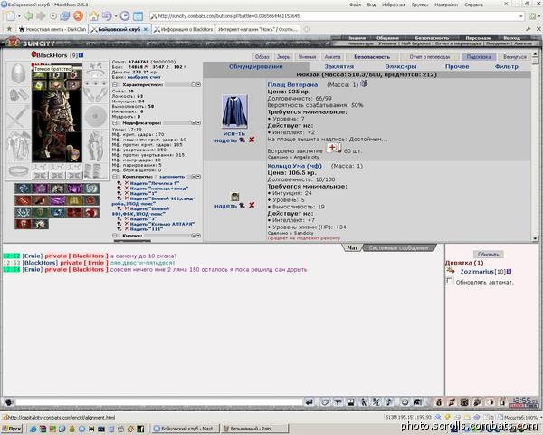
Task: Switch to the Эликсиры tab
Action: pos(401,66)
